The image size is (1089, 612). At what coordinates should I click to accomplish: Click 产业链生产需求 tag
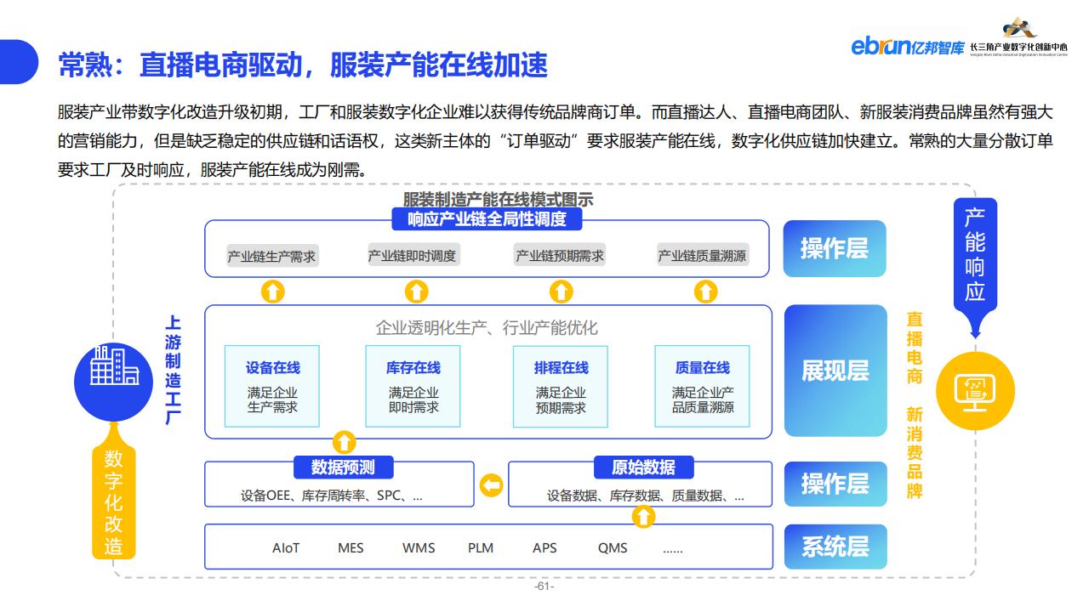pos(272,256)
